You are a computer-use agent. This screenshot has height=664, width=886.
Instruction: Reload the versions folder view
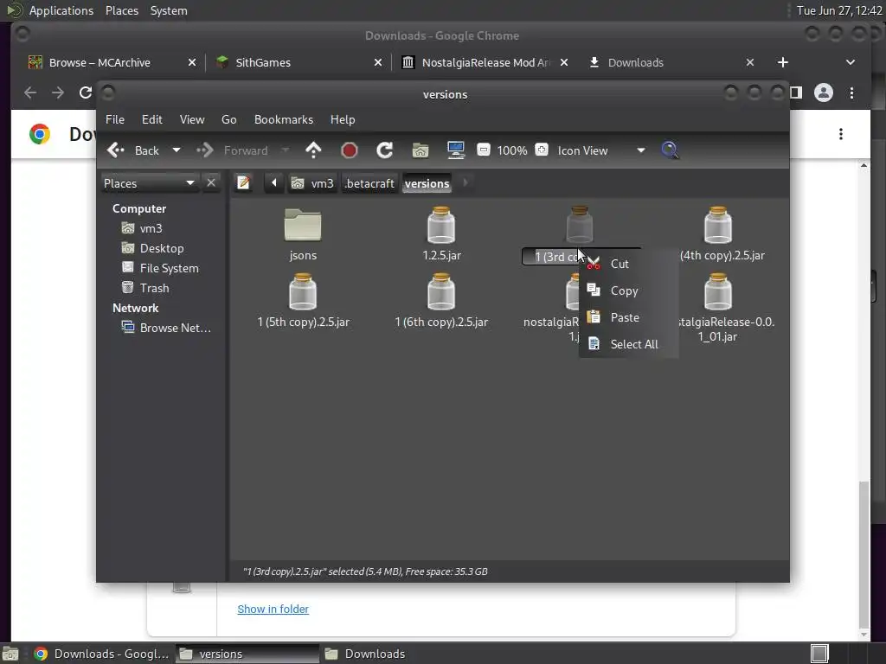385,150
